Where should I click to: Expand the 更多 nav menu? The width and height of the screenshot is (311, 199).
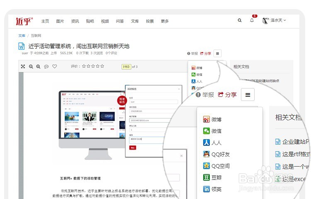(x=165, y=21)
